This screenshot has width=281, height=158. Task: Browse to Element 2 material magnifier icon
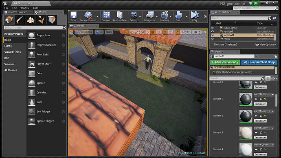tap(261, 116)
